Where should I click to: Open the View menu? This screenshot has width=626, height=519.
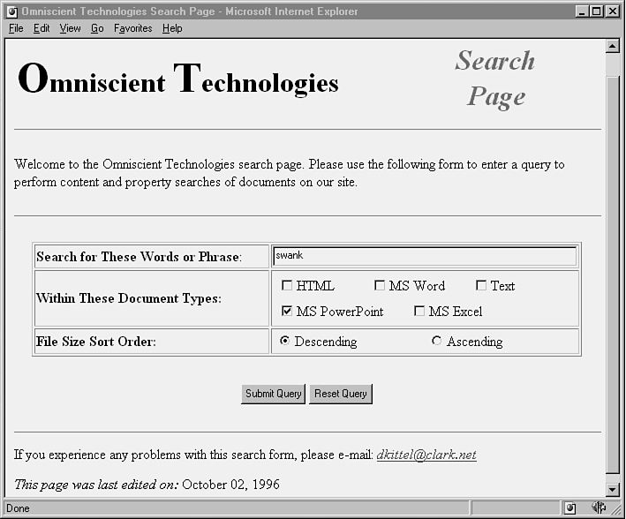70,28
